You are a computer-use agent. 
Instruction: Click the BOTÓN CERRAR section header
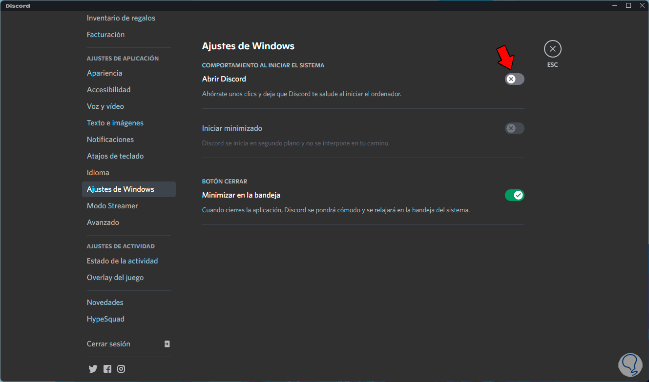(225, 181)
